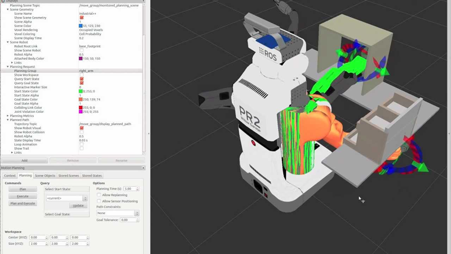Screen dimensions: 451x254
Task: Click the Remove display button
Action: (x=73, y=160)
